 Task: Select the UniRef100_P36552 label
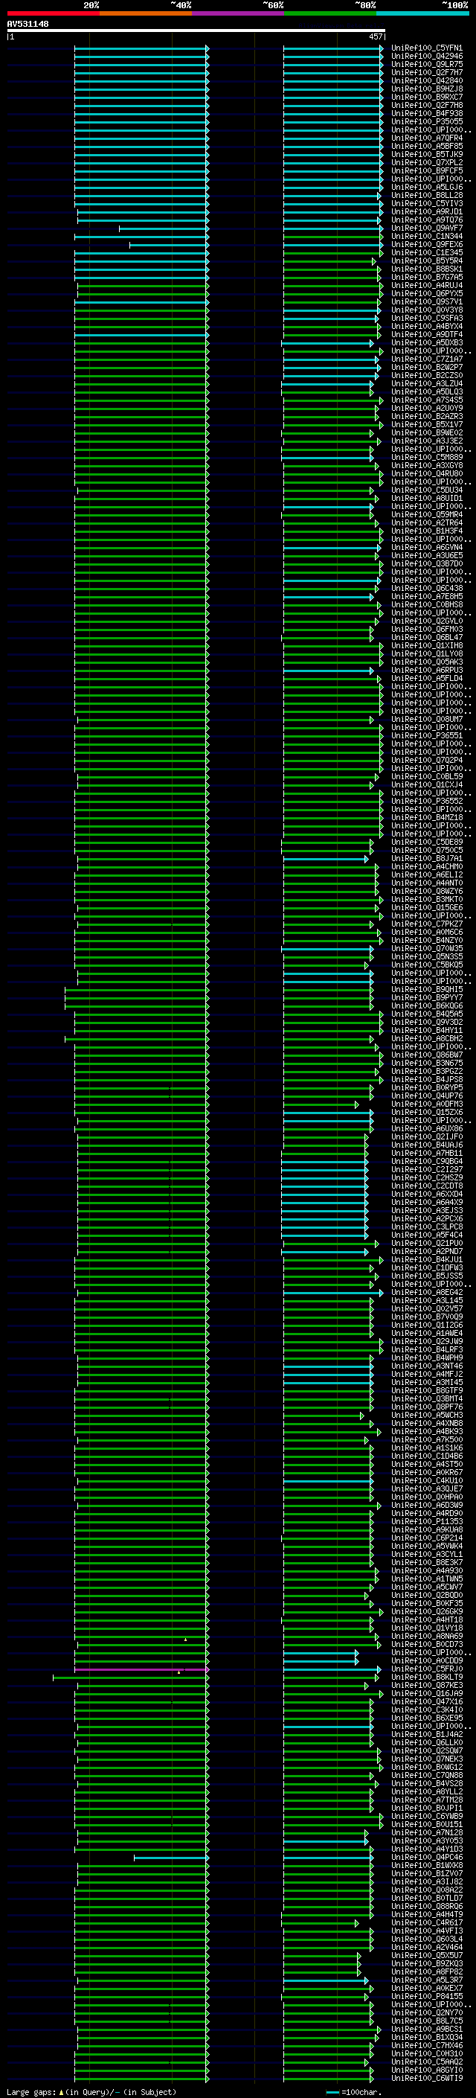coord(427,801)
